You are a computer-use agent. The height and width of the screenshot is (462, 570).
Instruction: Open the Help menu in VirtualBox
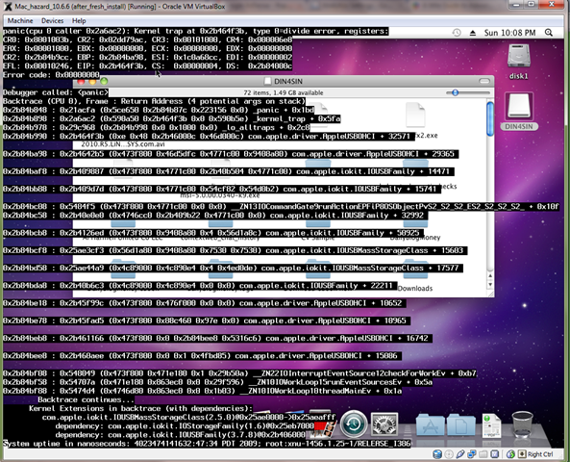79,21
